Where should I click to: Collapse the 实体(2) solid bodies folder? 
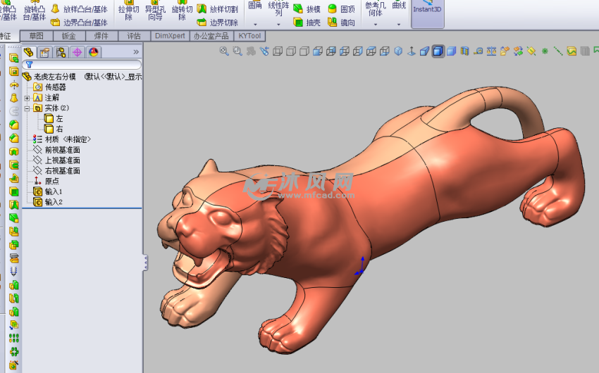pos(27,108)
